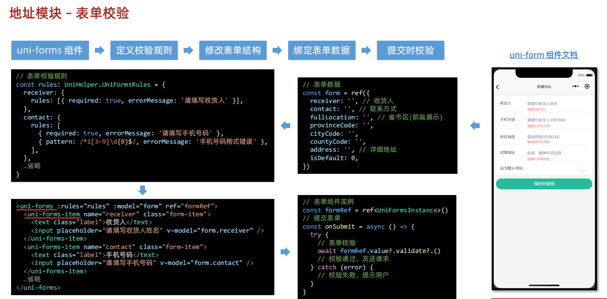The width and height of the screenshot is (607, 299).
Task: Click the comment '// 表单校验规则' in code
Action: point(42,76)
